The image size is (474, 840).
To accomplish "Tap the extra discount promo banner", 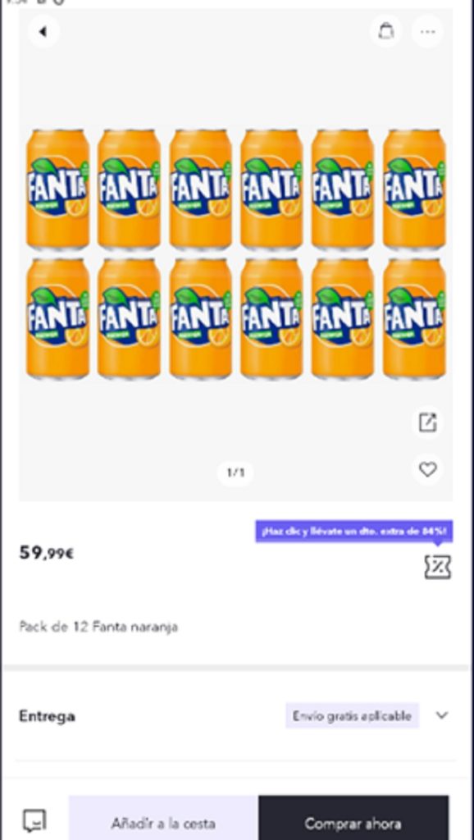I will tap(354, 532).
